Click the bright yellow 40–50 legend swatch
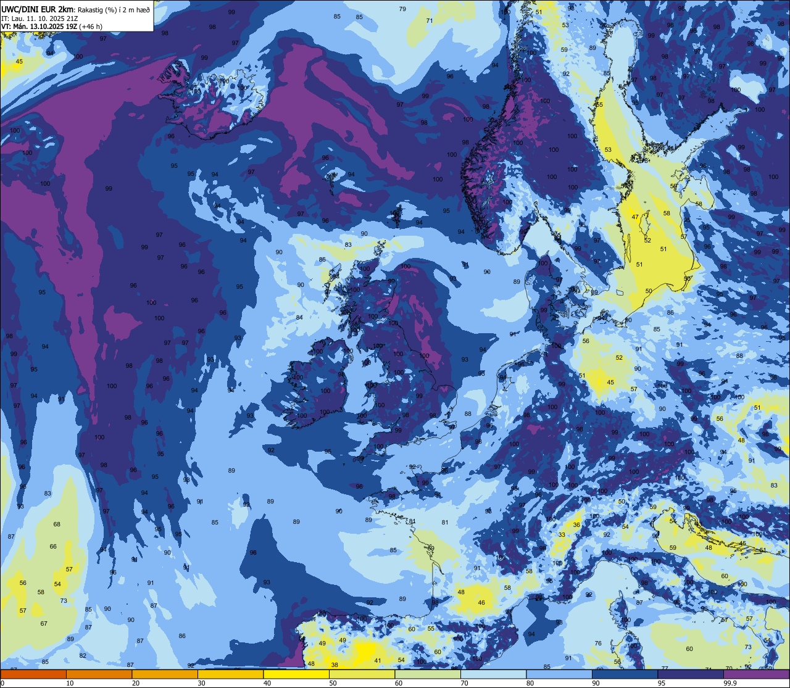The image size is (790, 688). coord(296,674)
